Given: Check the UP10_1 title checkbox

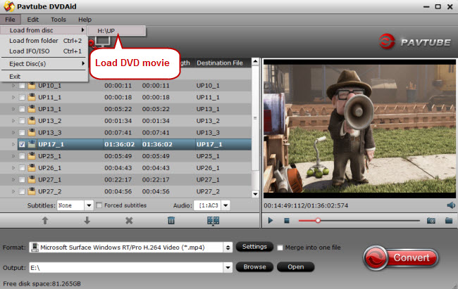Looking at the screenshot, I should 22,86.
